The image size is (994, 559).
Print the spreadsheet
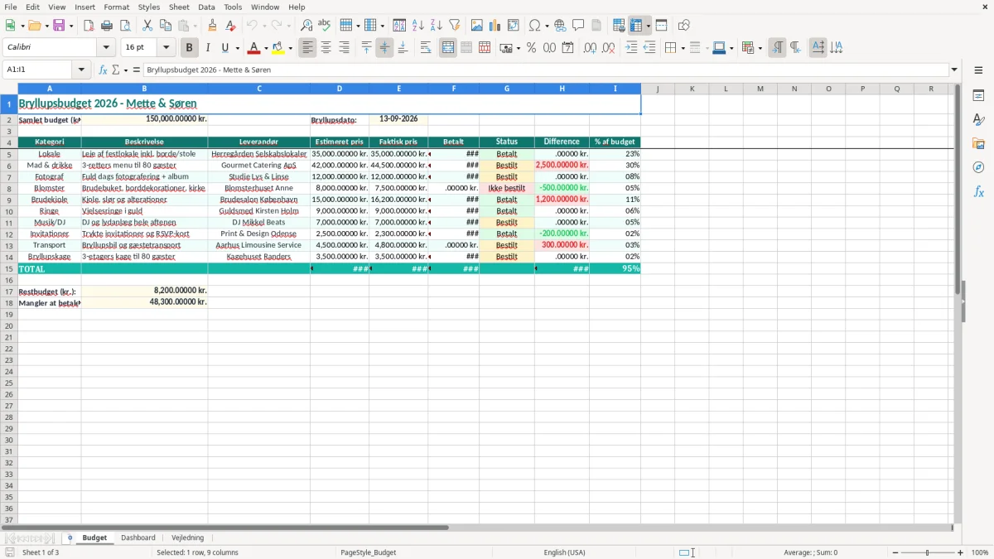pyautogui.click(x=107, y=26)
